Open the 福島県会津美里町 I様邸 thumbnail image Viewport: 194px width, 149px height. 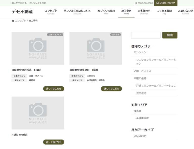coord(95,48)
